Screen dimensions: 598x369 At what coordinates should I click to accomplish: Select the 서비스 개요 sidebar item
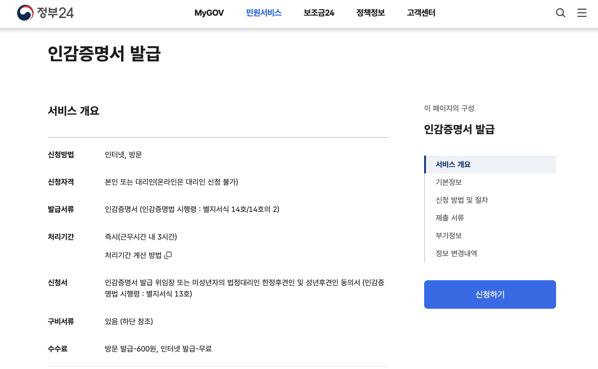coord(453,164)
